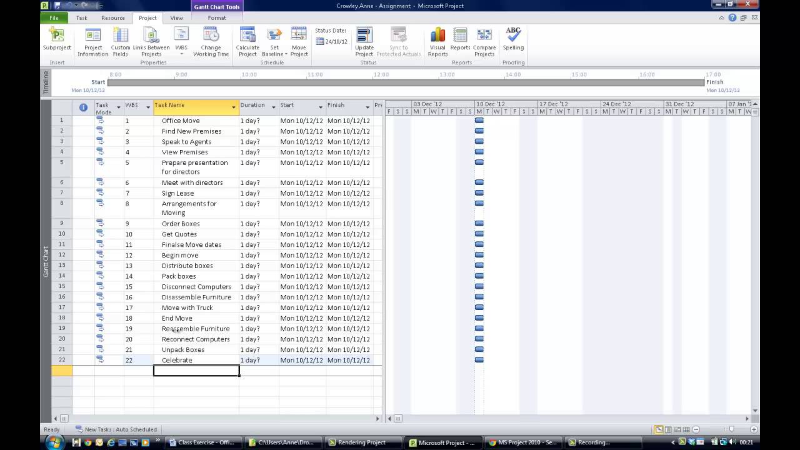The image size is (800, 450).
Task: Click Finish date cell of End Move
Action: [349, 318]
